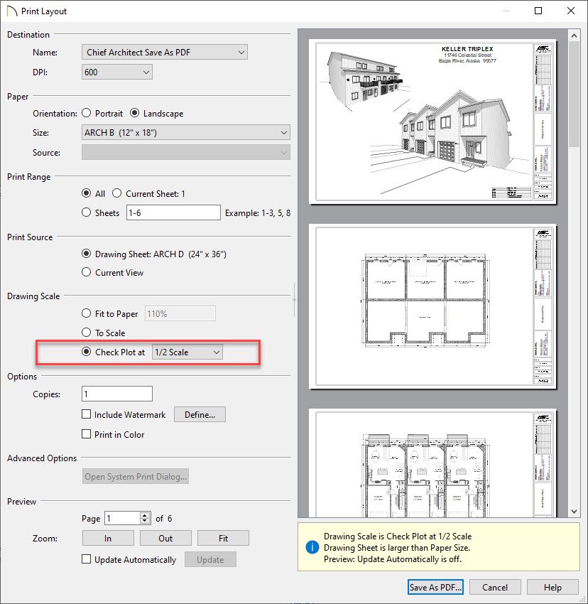This screenshot has height=604, width=588.
Task: Click the Fit zoom button
Action: (x=223, y=538)
